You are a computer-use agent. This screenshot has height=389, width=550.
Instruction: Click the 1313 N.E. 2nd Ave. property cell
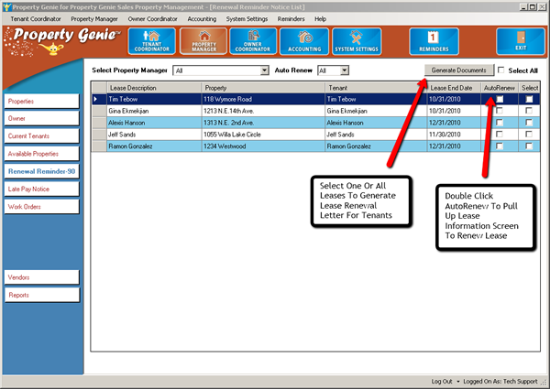263,123
